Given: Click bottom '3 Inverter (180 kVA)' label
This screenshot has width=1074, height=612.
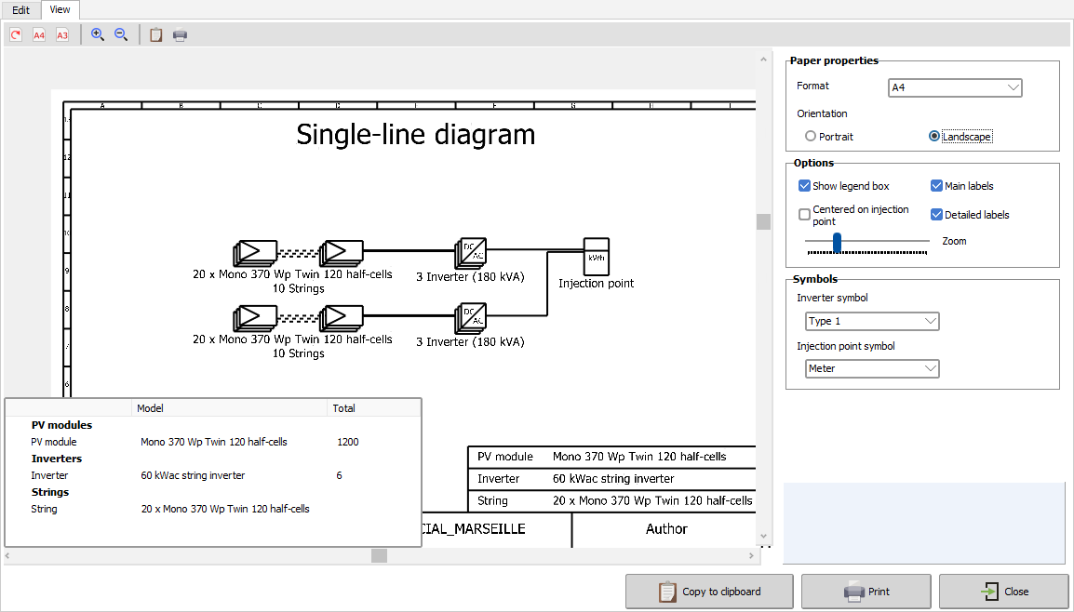Looking at the screenshot, I should [471, 341].
